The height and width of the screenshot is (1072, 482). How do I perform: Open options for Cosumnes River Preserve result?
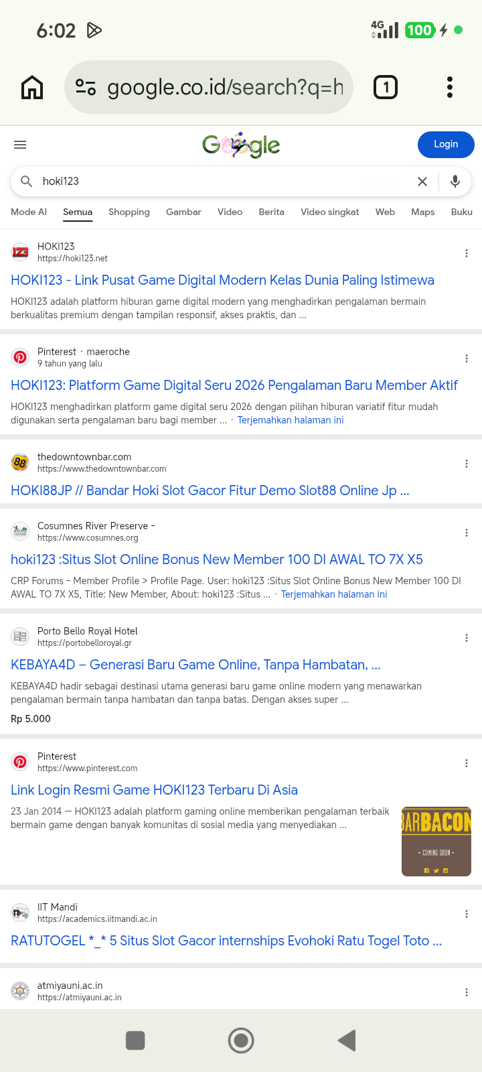click(467, 533)
